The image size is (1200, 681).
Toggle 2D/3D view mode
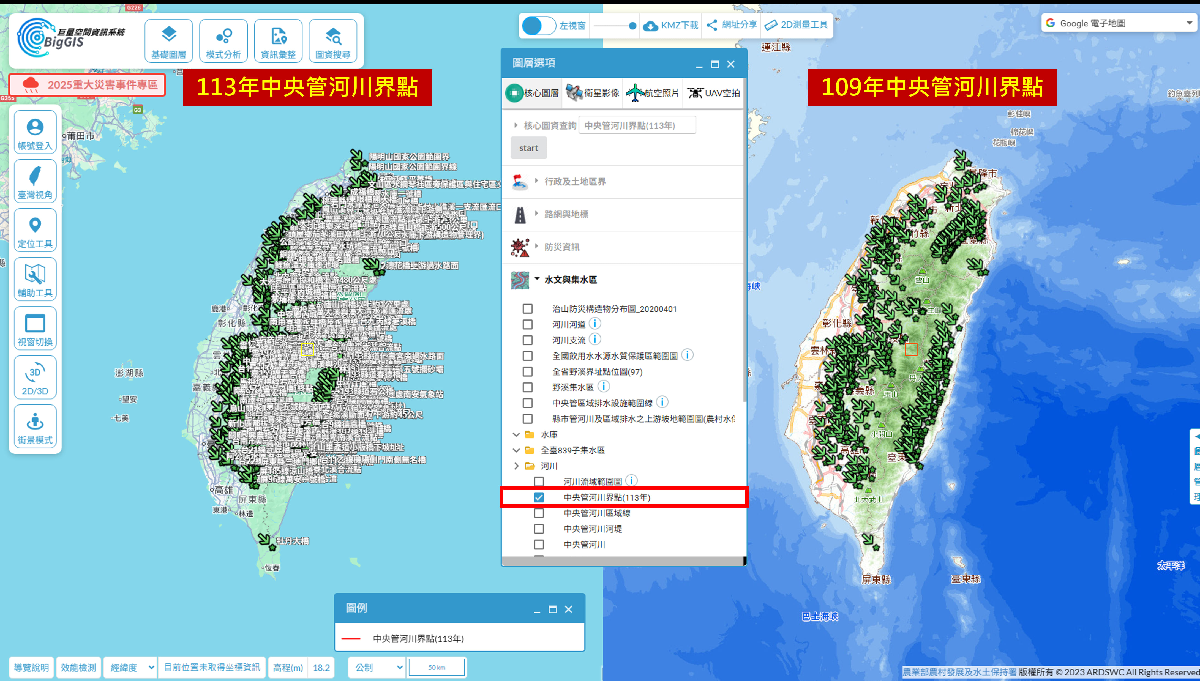[x=35, y=378]
